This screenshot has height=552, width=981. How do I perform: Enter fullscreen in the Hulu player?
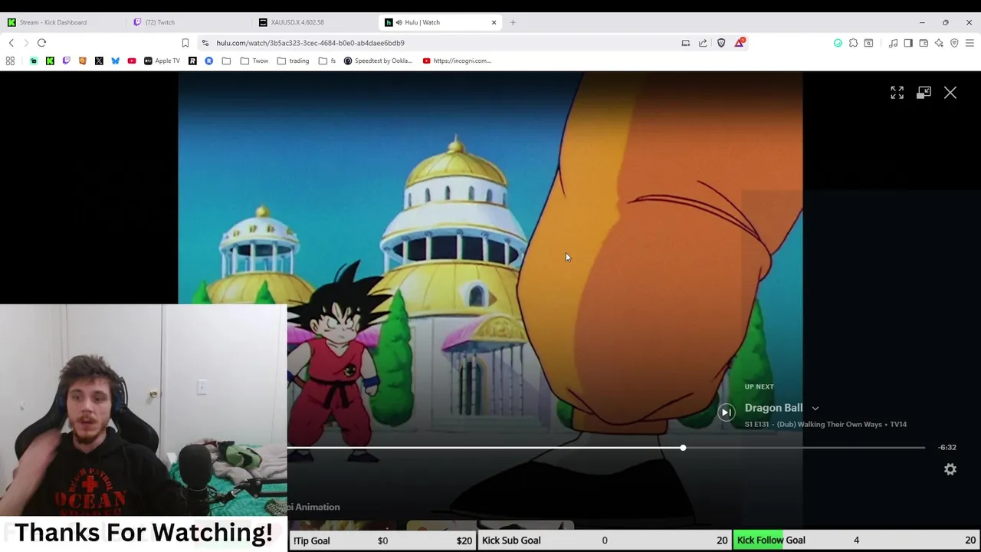[x=897, y=93]
